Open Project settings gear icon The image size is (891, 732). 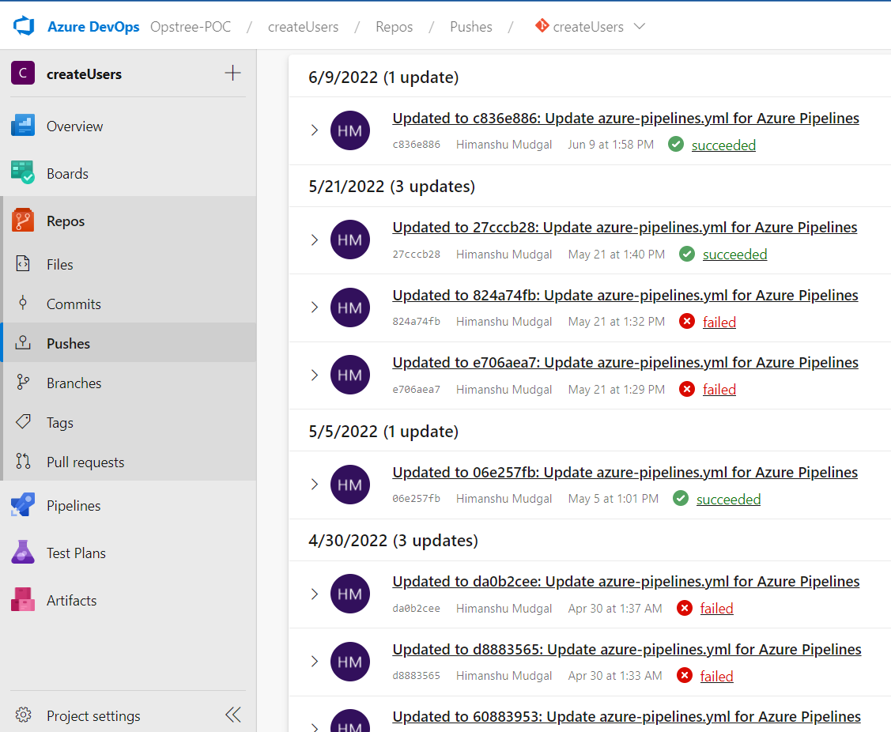23,715
